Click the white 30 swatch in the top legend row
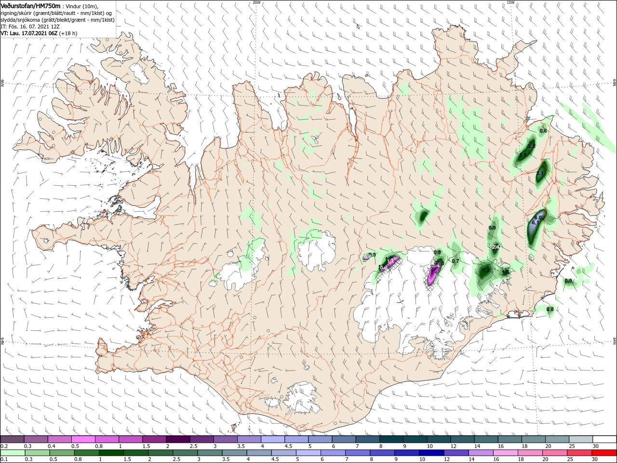This screenshot has height=463, width=617. pyautogui.click(x=604, y=439)
